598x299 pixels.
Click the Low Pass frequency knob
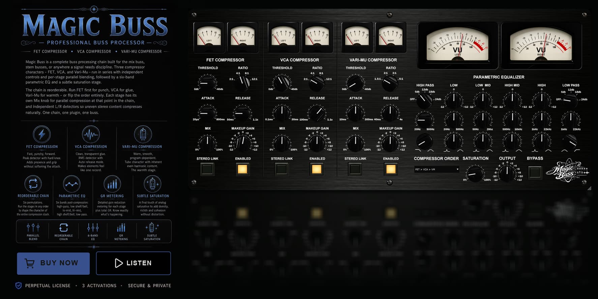(571, 120)
